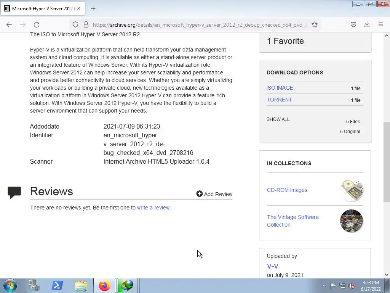Open uploader V-V profile
The height and width of the screenshot is (293, 390).
pyautogui.click(x=272, y=266)
